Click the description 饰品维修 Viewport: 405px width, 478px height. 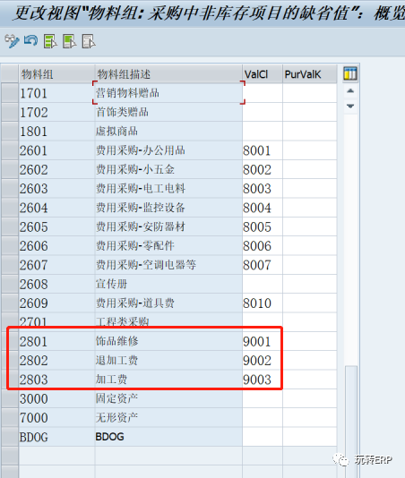pyautogui.click(x=168, y=341)
